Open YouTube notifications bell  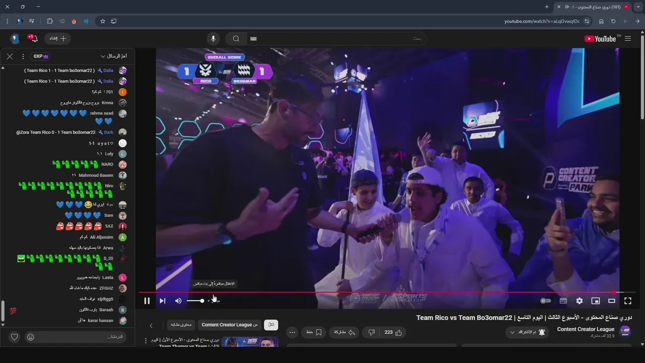click(x=34, y=38)
